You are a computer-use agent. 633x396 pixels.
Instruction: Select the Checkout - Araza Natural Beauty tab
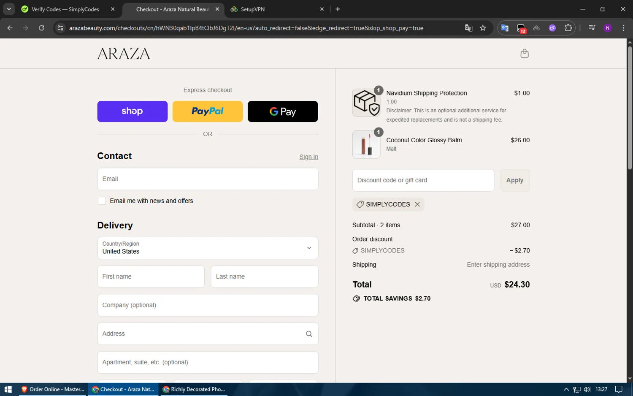[172, 9]
